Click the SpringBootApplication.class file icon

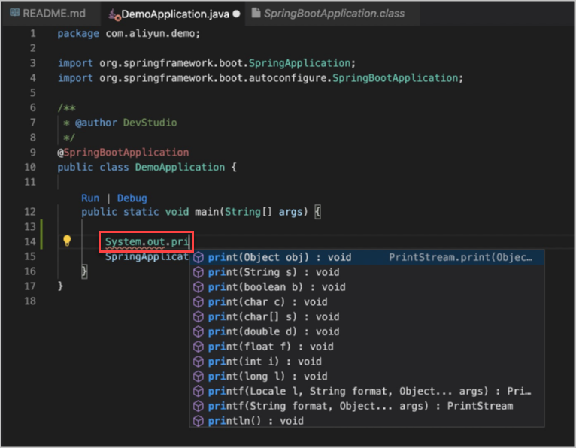tap(256, 13)
